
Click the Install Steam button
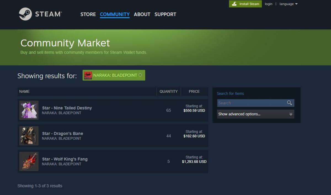[245, 4]
